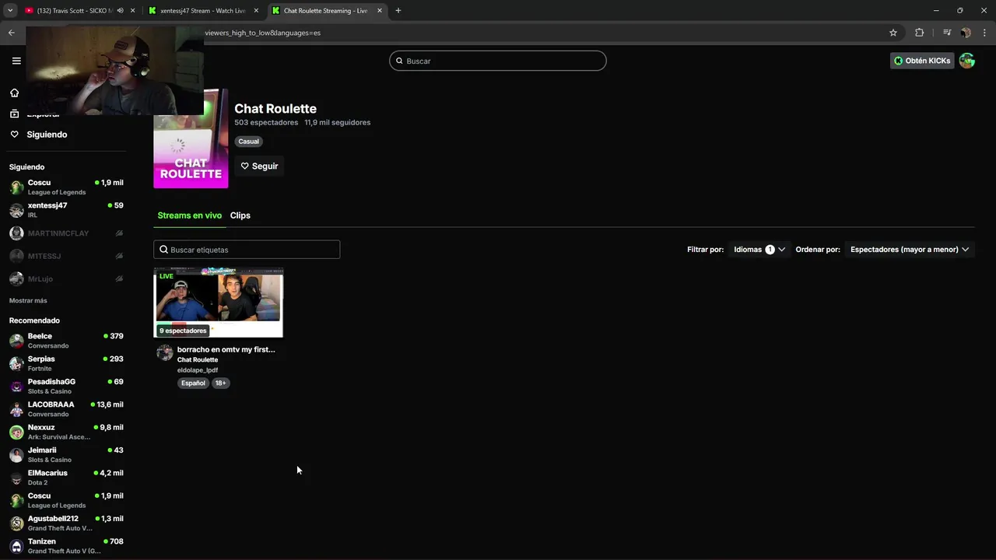Image resolution: width=996 pixels, height=560 pixels.
Task: Click Nexxuz avatar icon
Action: pos(16,432)
